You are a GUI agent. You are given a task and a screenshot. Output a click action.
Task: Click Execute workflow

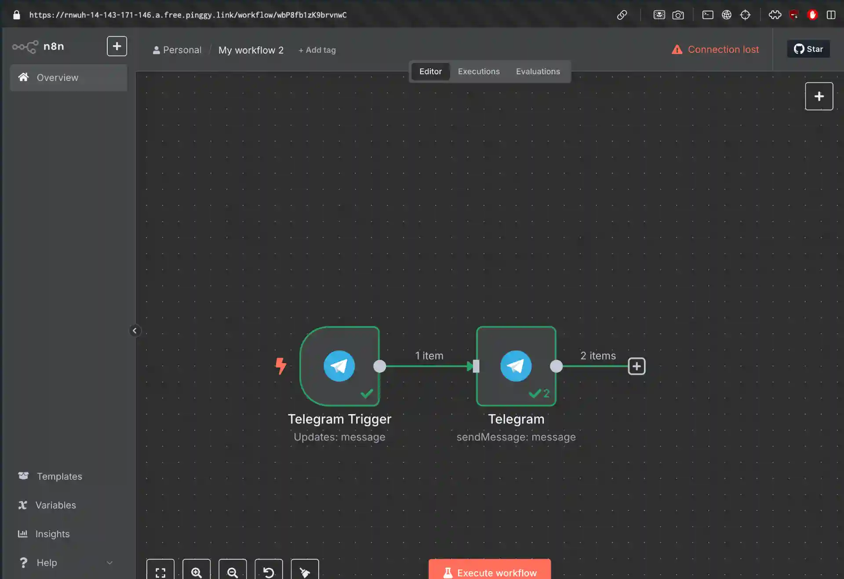490,571
